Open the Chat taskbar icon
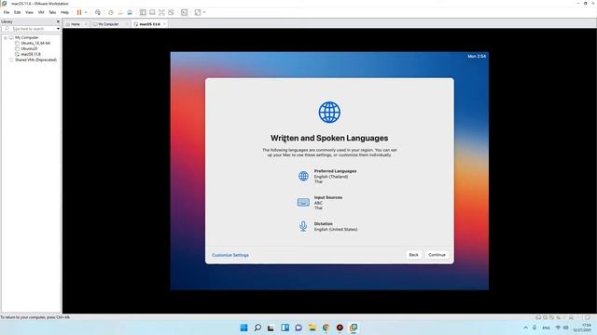 click(x=298, y=328)
